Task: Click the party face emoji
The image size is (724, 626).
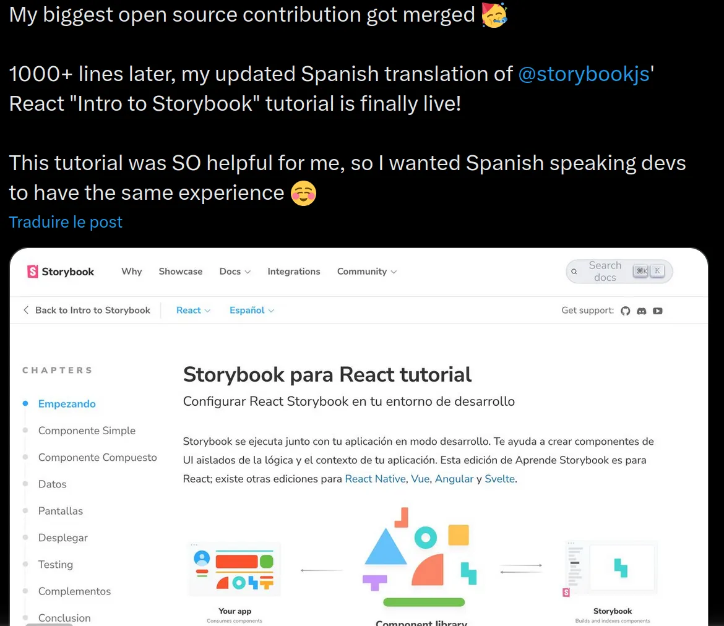Action: click(494, 14)
